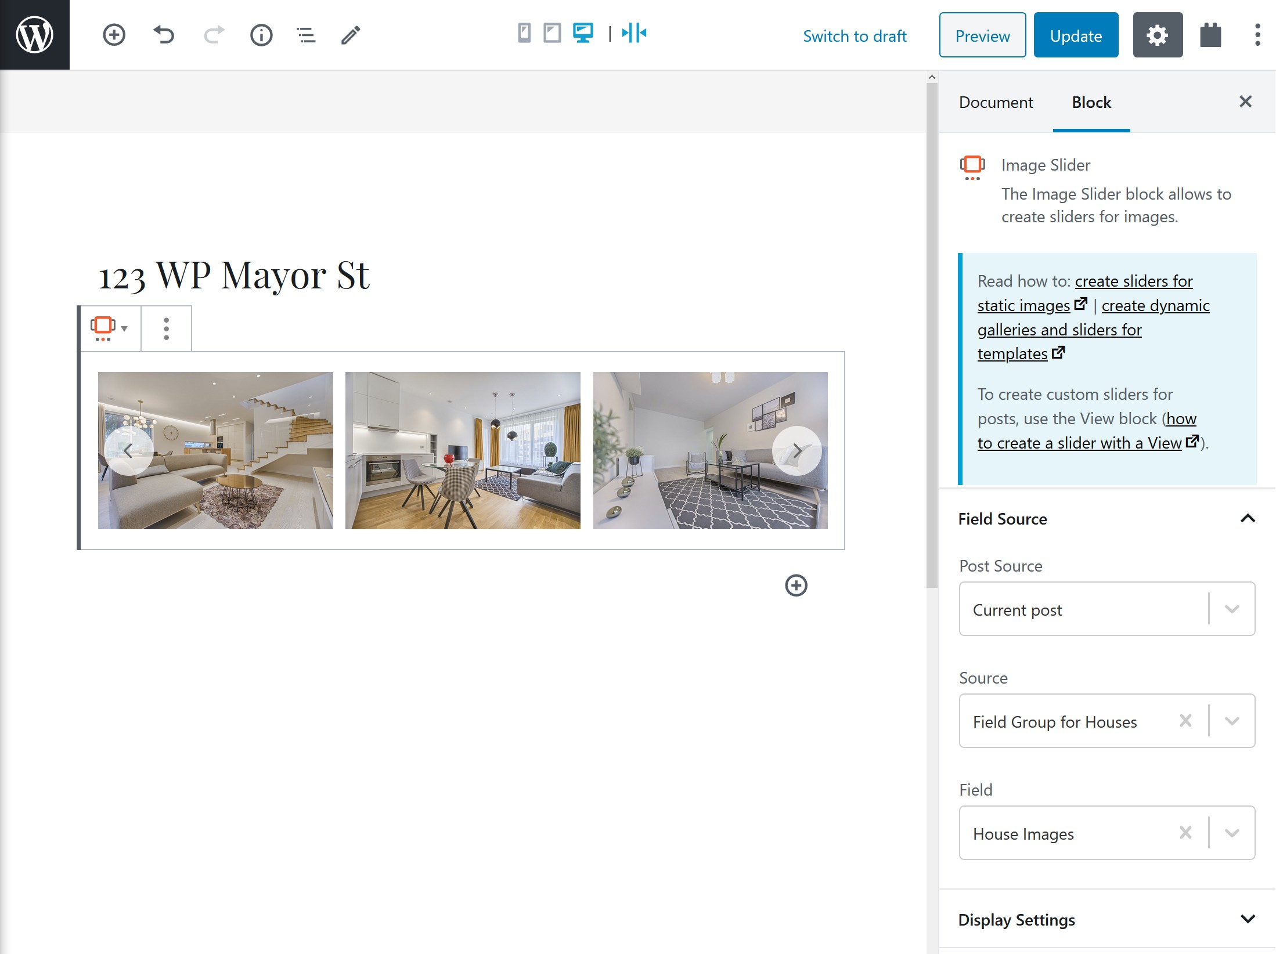The width and height of the screenshot is (1276, 954).
Task: Click the Update button
Action: click(x=1076, y=35)
